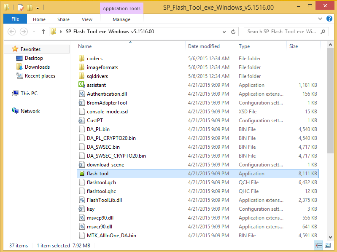Viewport: 337px width, 252px height.
Task: Select the flashtool.qch file name
Action: click(101, 182)
